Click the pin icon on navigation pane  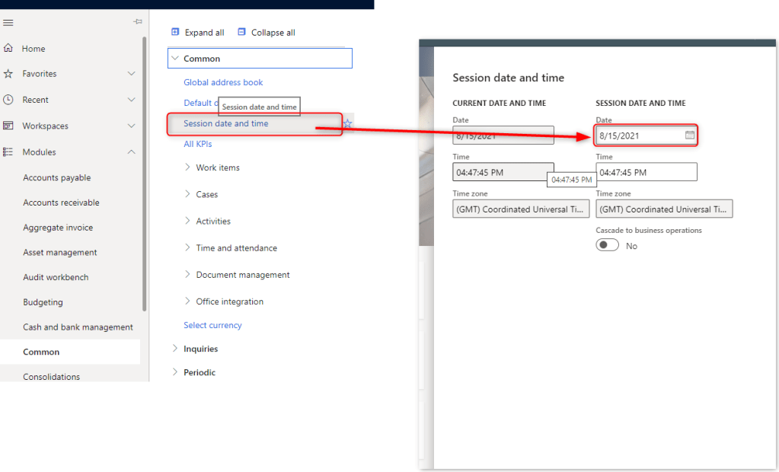tap(138, 22)
